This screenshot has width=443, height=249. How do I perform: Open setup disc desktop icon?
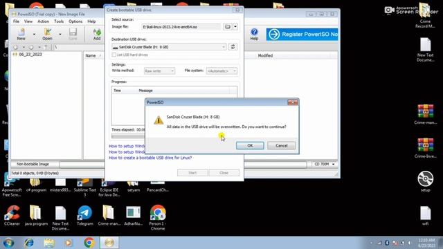coord(425,181)
